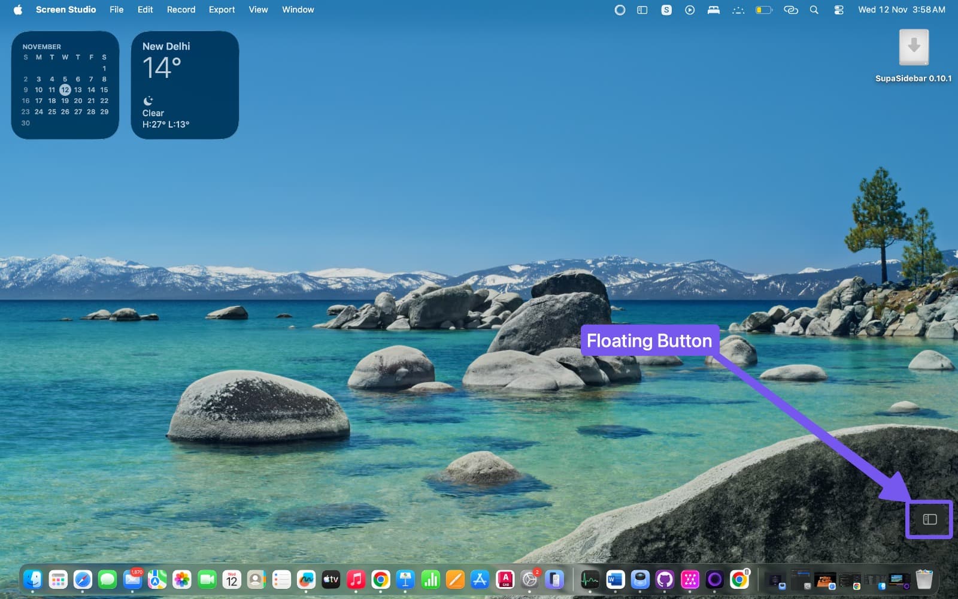Launch GitHub Desktop from the Dock
This screenshot has height=599, width=958.
click(x=665, y=579)
